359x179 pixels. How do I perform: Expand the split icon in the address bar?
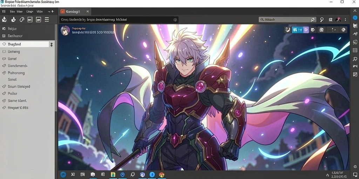pos(175,20)
